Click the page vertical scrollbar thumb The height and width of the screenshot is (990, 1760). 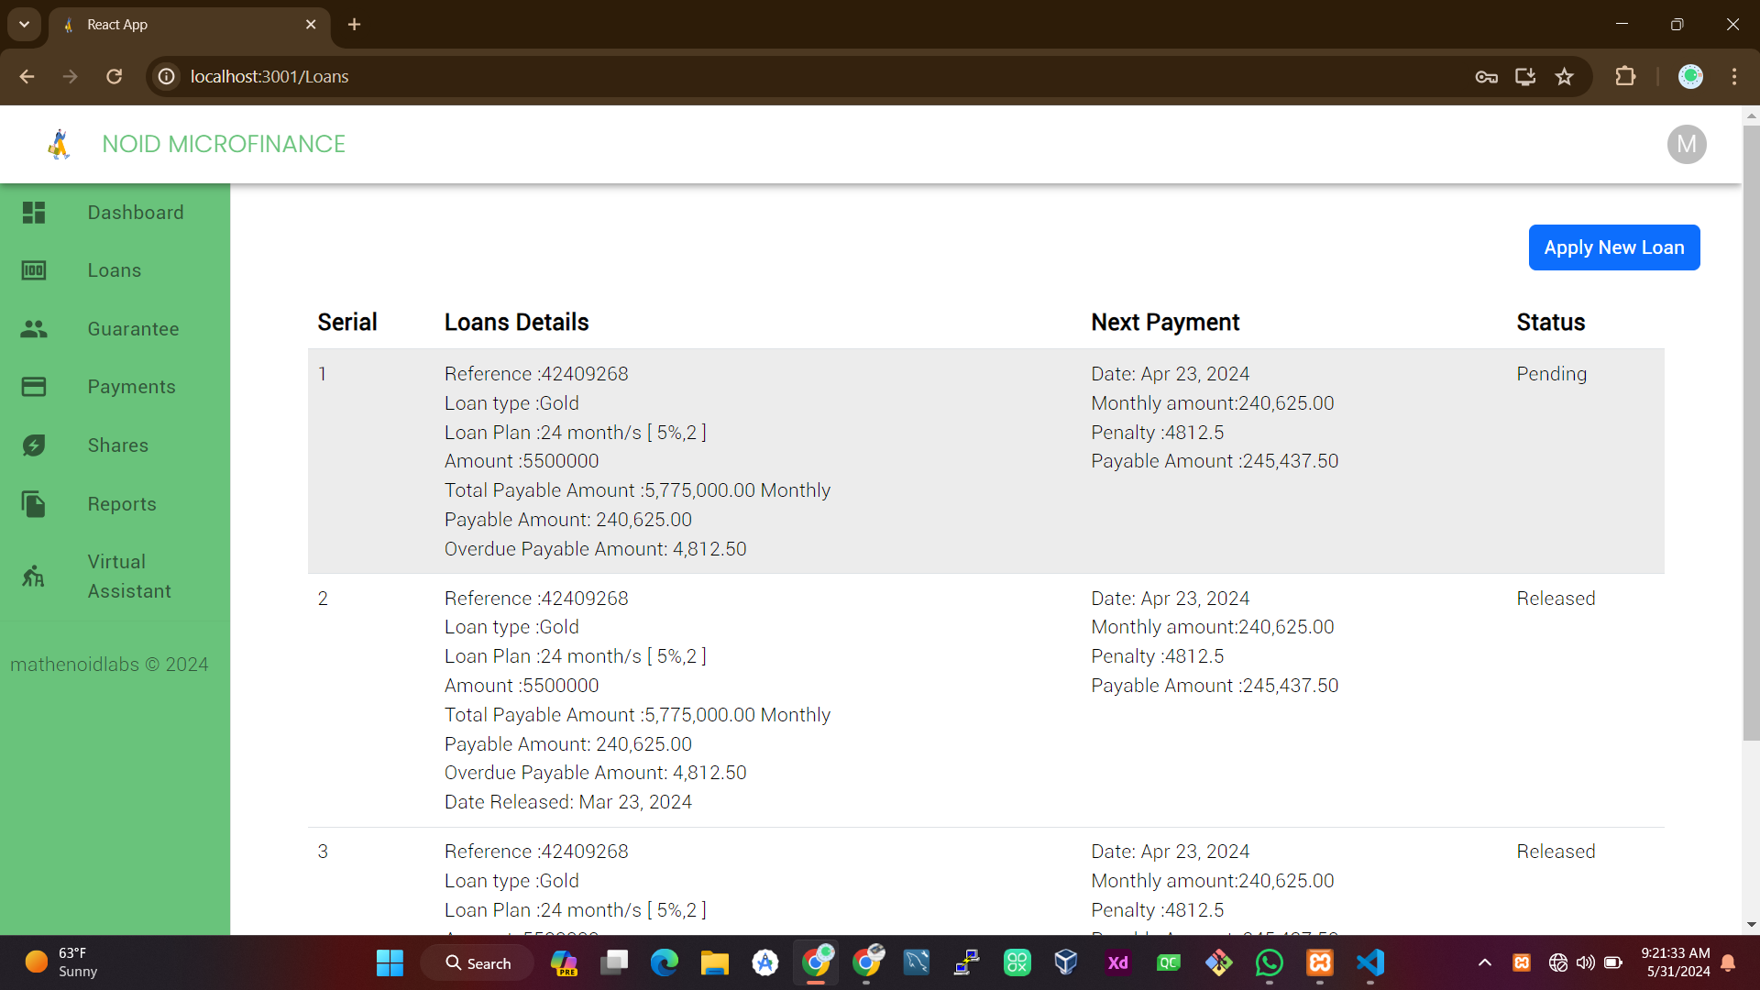(1751, 431)
